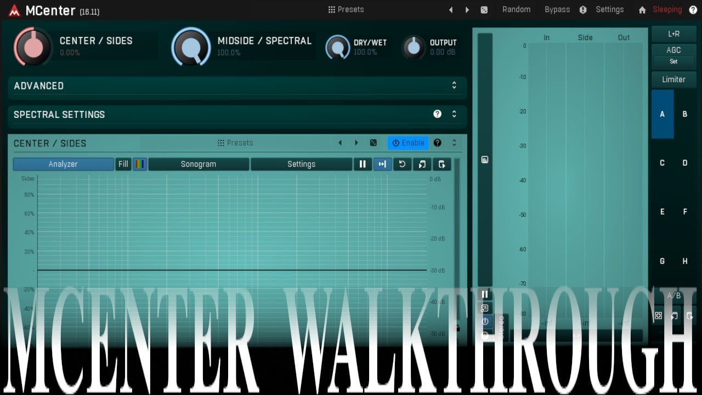Click the Output gain knob
This screenshot has width=702, height=395.
(414, 47)
